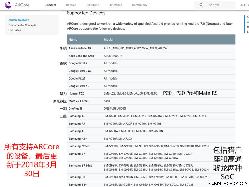Select the Samsung A8 name cell
Image resolution: width=249 pixels, height=187 pixels.
77,131
